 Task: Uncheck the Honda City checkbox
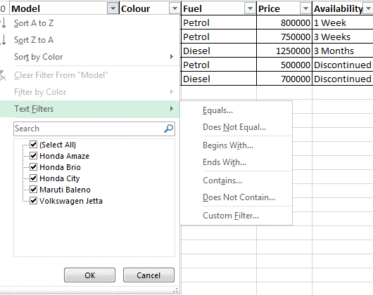tap(33, 178)
